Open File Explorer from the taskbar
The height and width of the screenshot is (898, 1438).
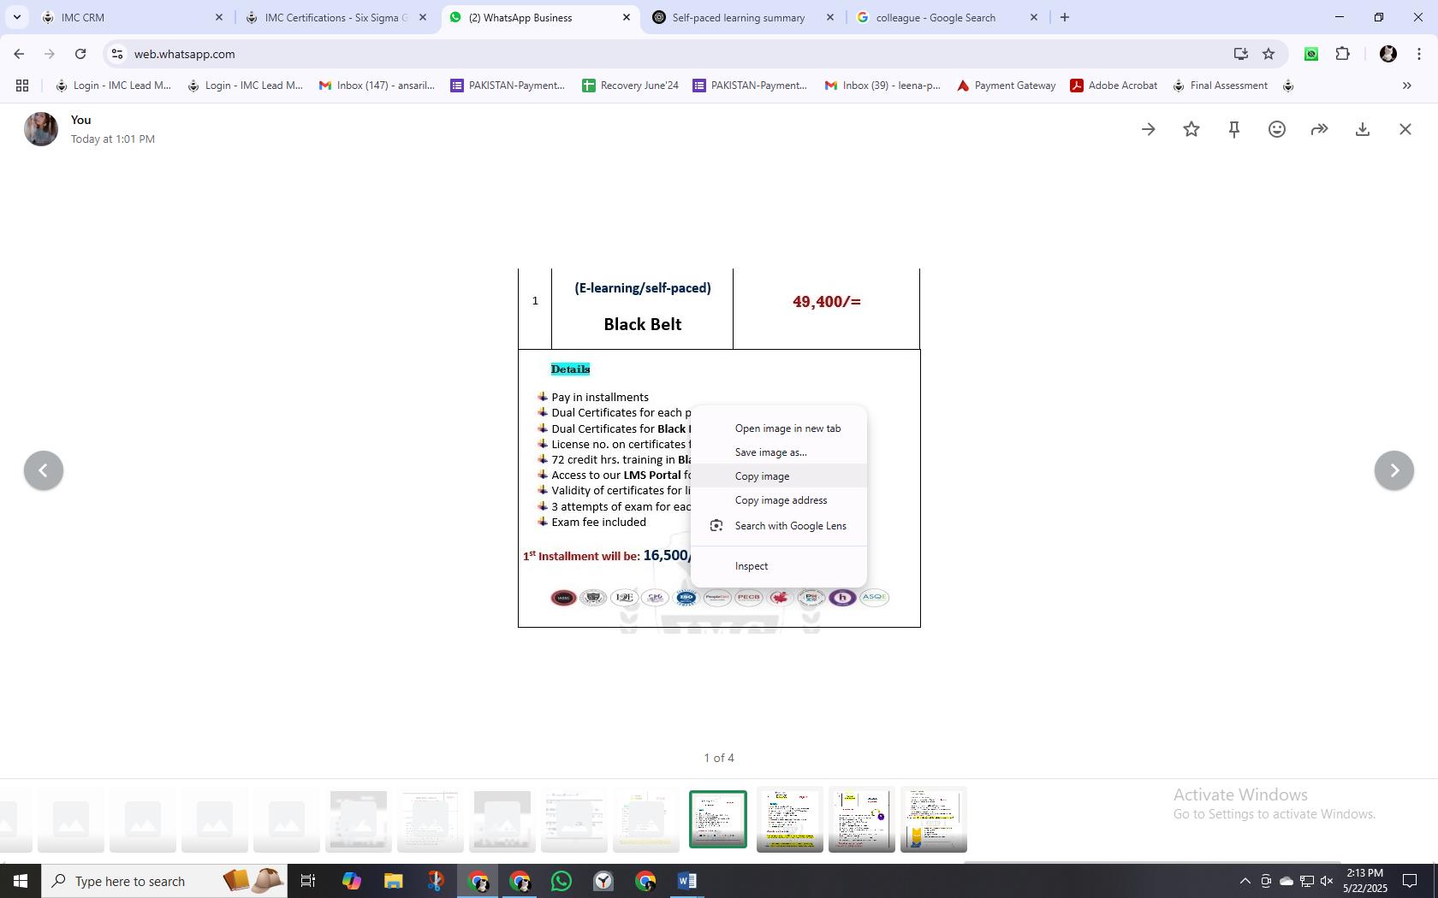(393, 881)
